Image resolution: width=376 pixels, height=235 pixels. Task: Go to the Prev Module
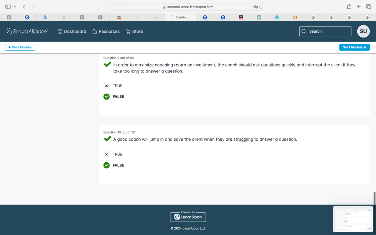[20, 47]
